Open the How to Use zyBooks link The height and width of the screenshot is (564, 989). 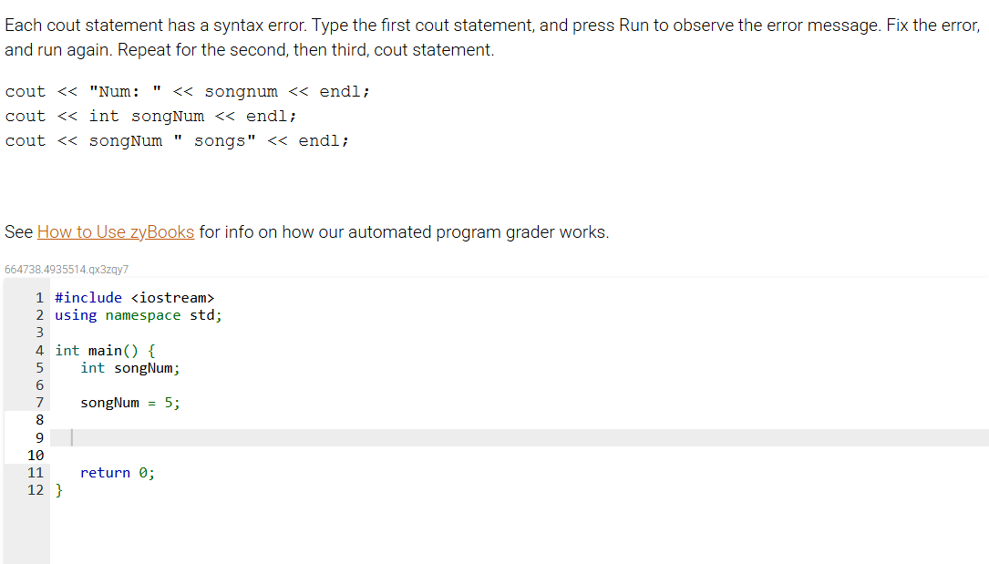coord(115,231)
